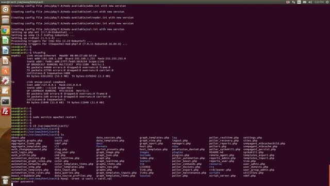Image resolution: width=330 pixels, height=186 pixels.
Task: Open System Settings wrench icon in dock
Action: [x=6, y=81]
